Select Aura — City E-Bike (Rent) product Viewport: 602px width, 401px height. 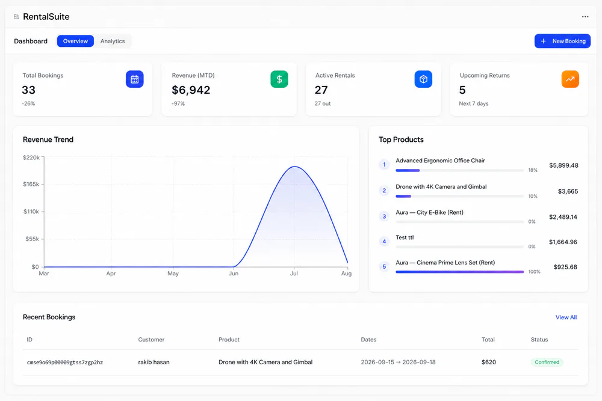(430, 212)
